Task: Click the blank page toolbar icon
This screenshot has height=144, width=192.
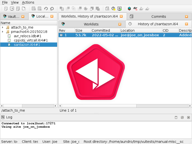Action: (x=6, y=9)
